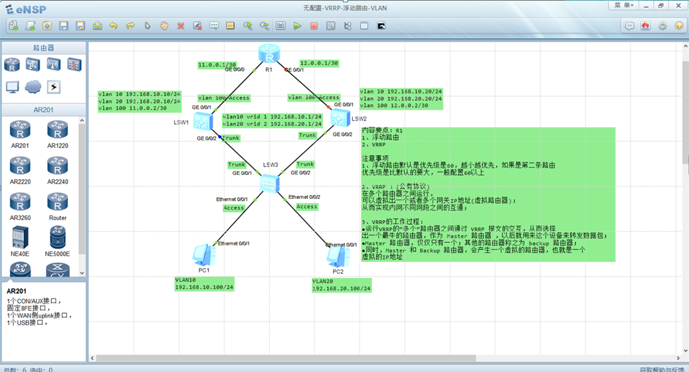Image resolution: width=689 pixels, height=372 pixels.
Task: Click the VLAN20 192.168.20.100/24 label
Action: 342,285
